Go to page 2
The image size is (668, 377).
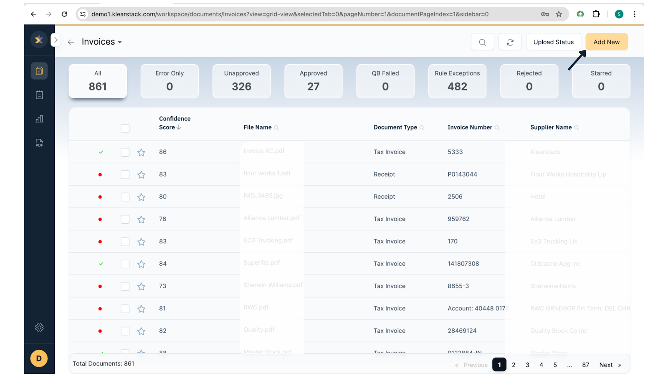pyautogui.click(x=514, y=365)
